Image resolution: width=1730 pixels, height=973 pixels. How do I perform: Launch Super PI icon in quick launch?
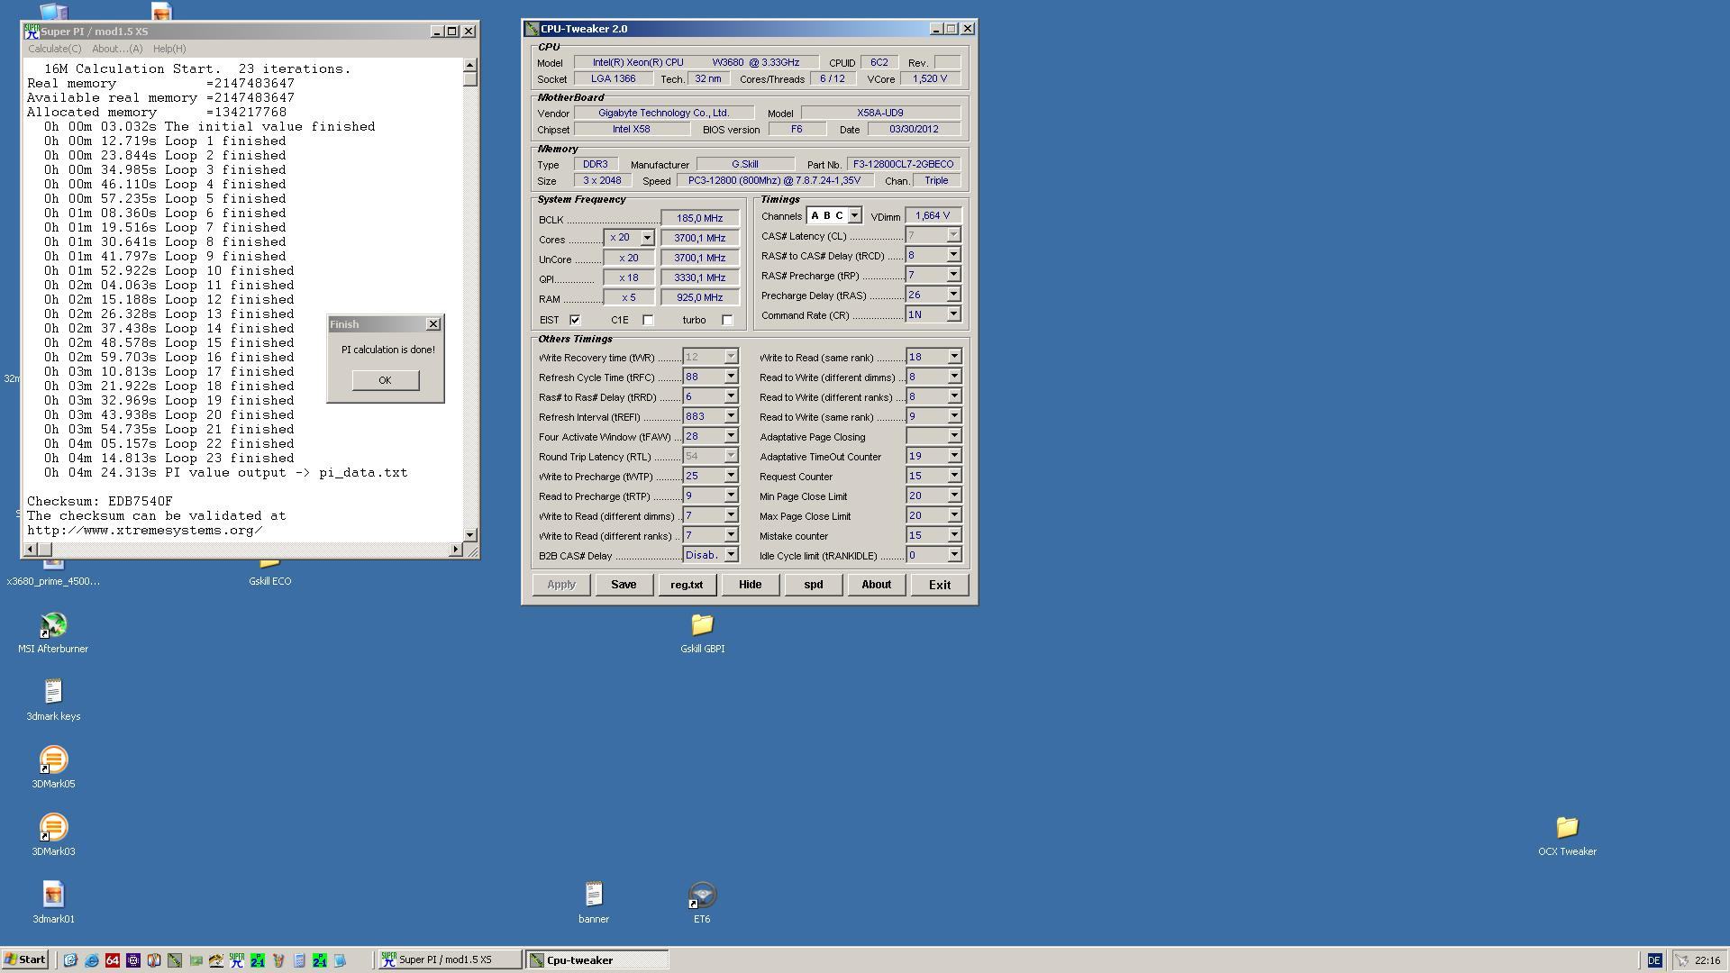pyautogui.click(x=237, y=960)
